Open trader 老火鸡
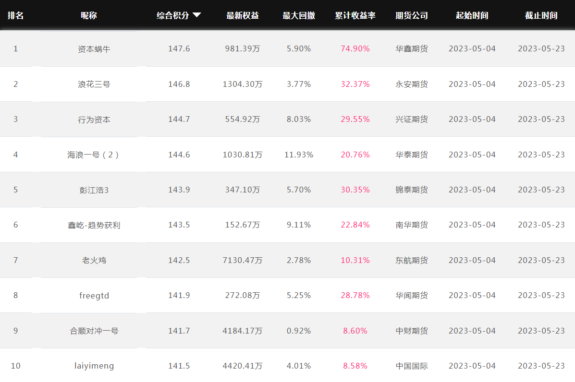 click(x=94, y=261)
